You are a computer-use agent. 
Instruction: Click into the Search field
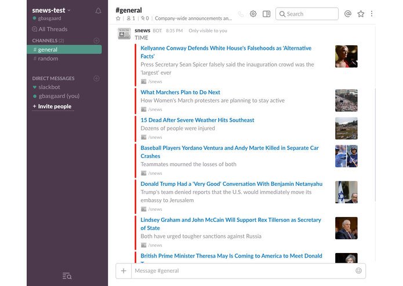[x=307, y=14]
